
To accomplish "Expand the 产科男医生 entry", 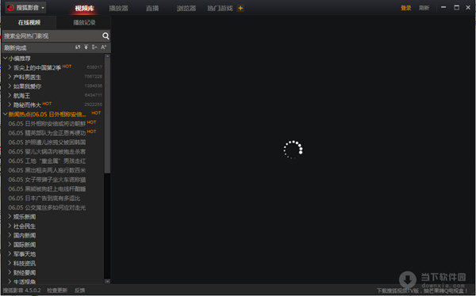I will coord(10,77).
